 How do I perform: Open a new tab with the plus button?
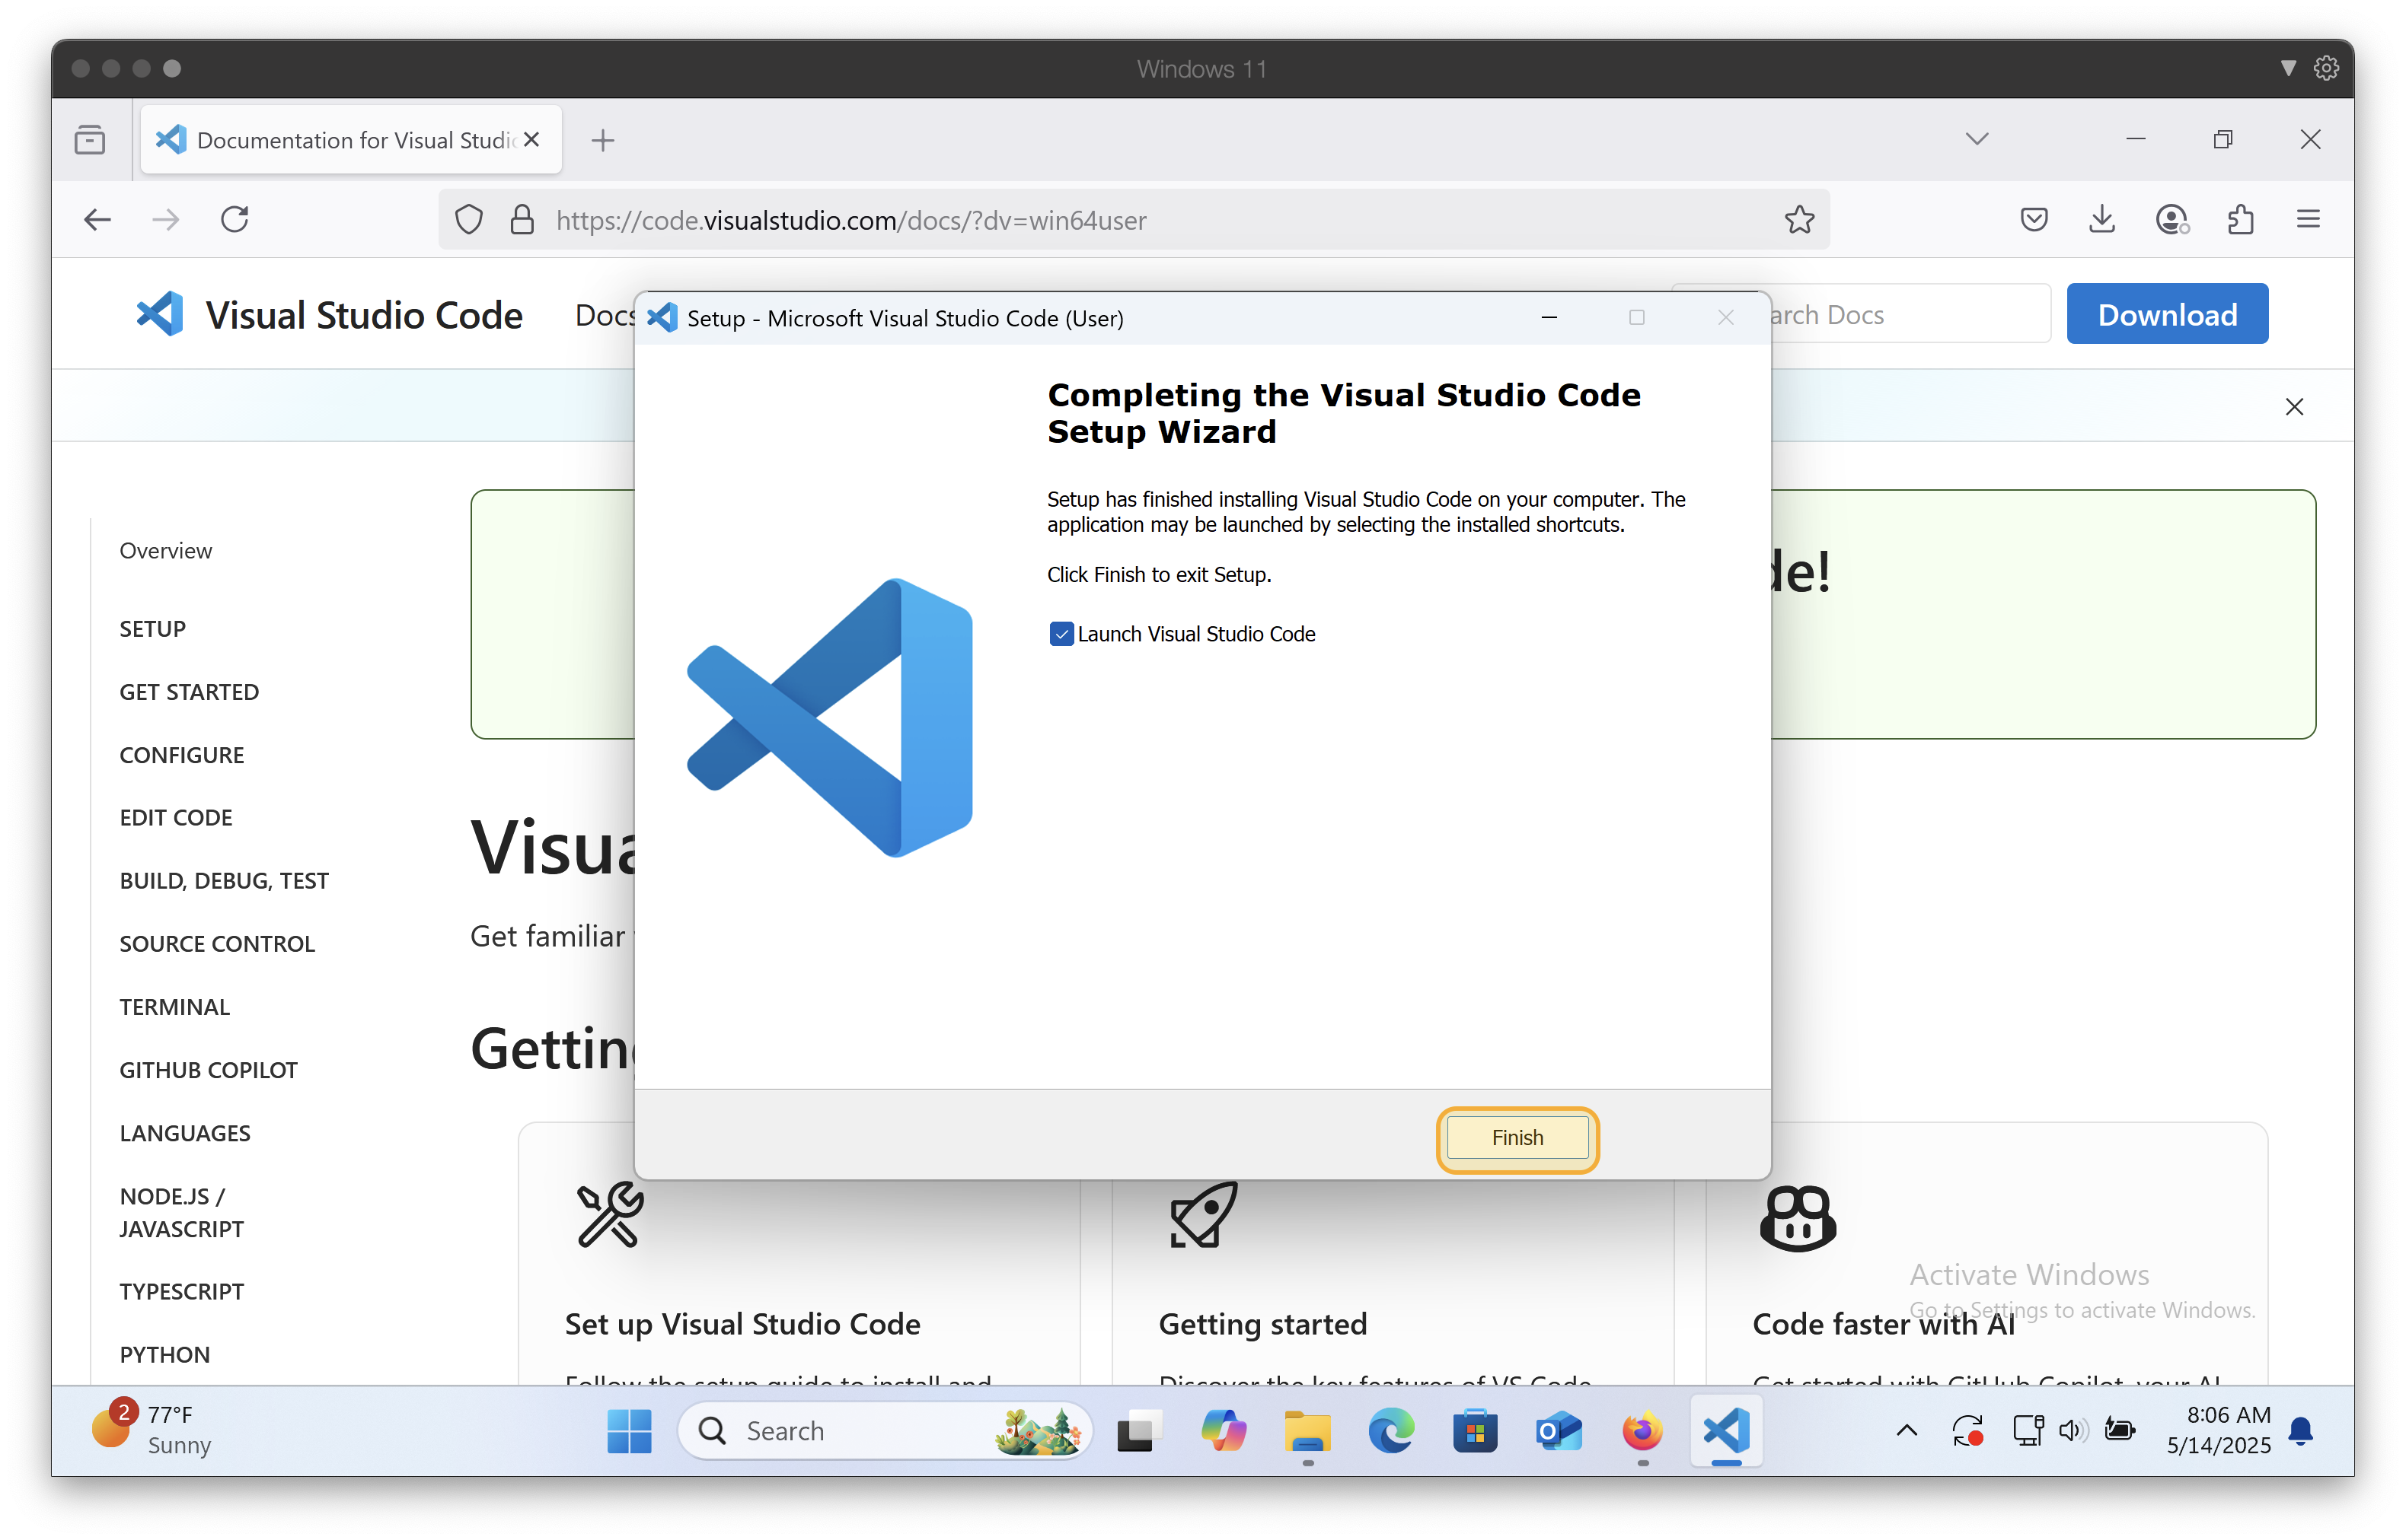(x=602, y=140)
